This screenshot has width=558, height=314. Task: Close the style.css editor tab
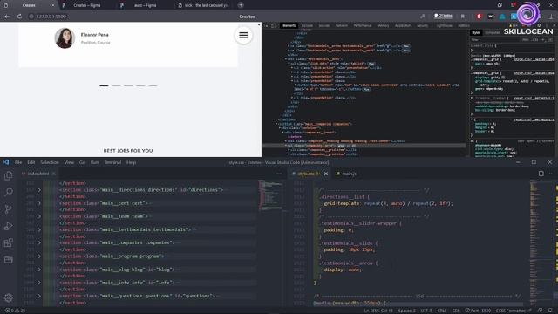click(x=326, y=174)
